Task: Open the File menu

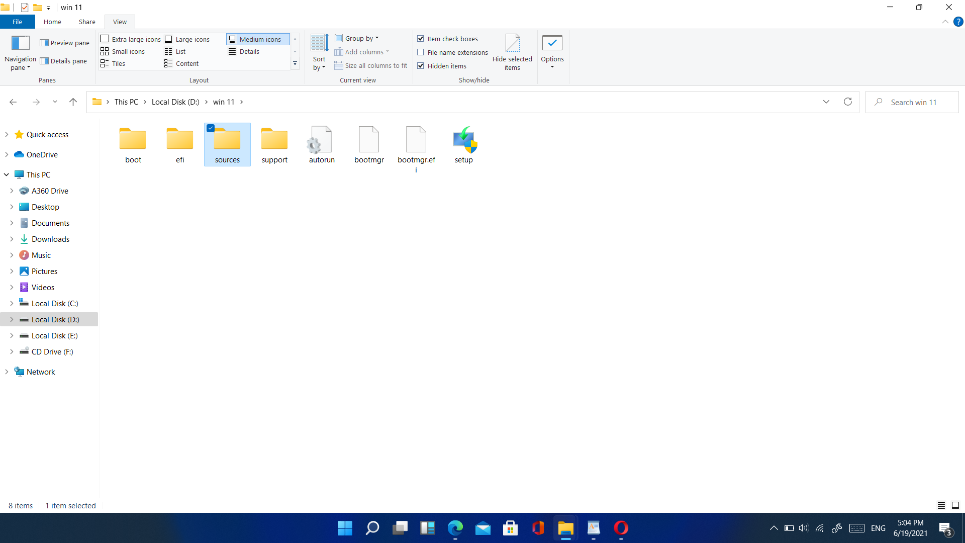Action: coord(17,22)
